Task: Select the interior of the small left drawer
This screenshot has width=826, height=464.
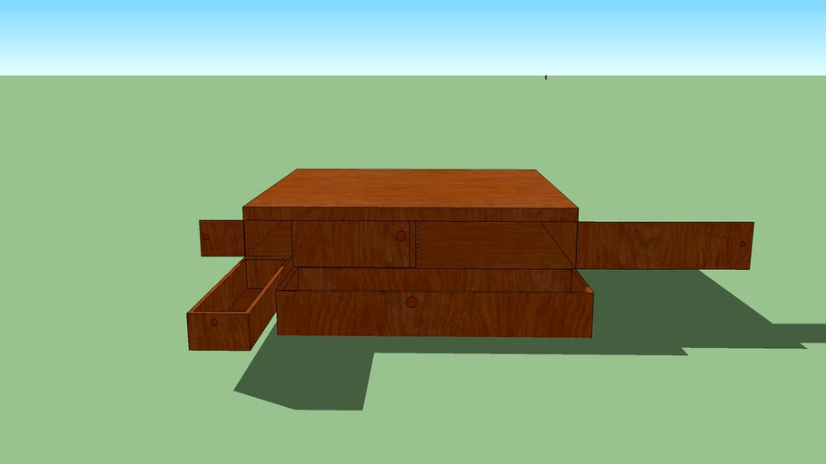Action: [x=240, y=286]
